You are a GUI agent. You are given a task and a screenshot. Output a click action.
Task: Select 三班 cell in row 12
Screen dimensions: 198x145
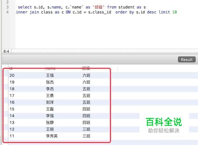(x=86, y=129)
